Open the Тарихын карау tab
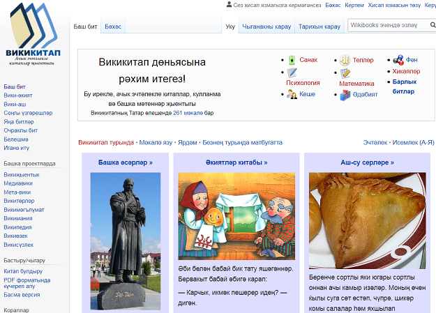The height and width of the screenshot is (313, 436). (x=320, y=26)
